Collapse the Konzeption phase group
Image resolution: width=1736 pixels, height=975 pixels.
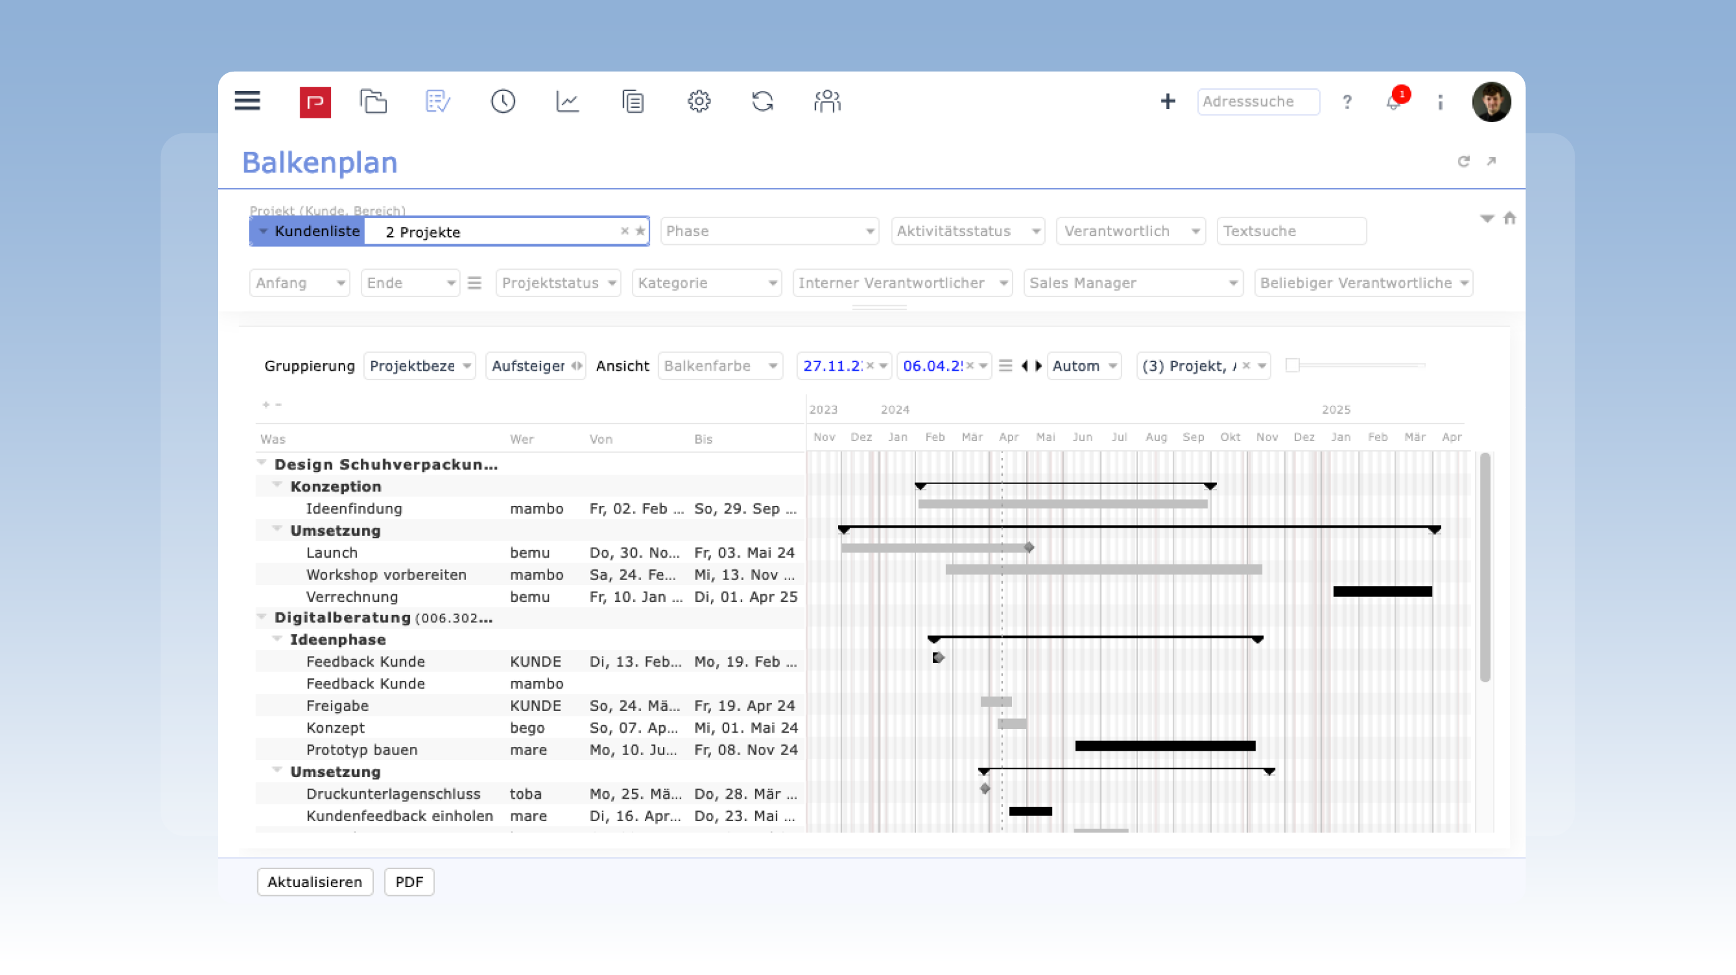(277, 485)
